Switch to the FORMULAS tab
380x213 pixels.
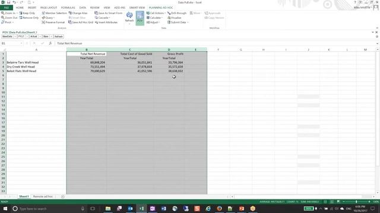68,8
